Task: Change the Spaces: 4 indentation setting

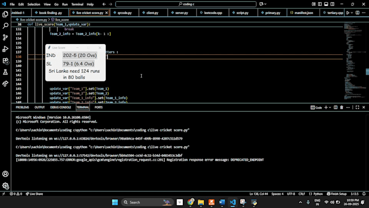Action: [277, 194]
